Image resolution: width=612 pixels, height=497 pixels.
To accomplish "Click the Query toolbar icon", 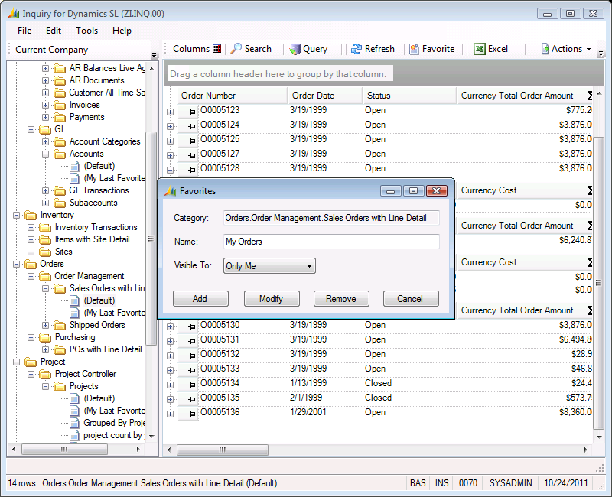I will pyautogui.click(x=295, y=49).
